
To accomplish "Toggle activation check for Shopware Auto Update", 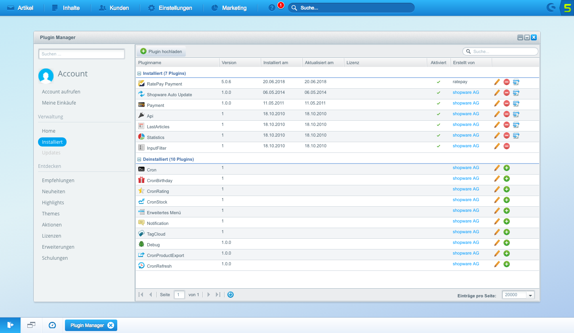I will (x=439, y=93).
